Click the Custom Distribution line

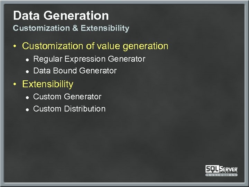(x=69, y=109)
